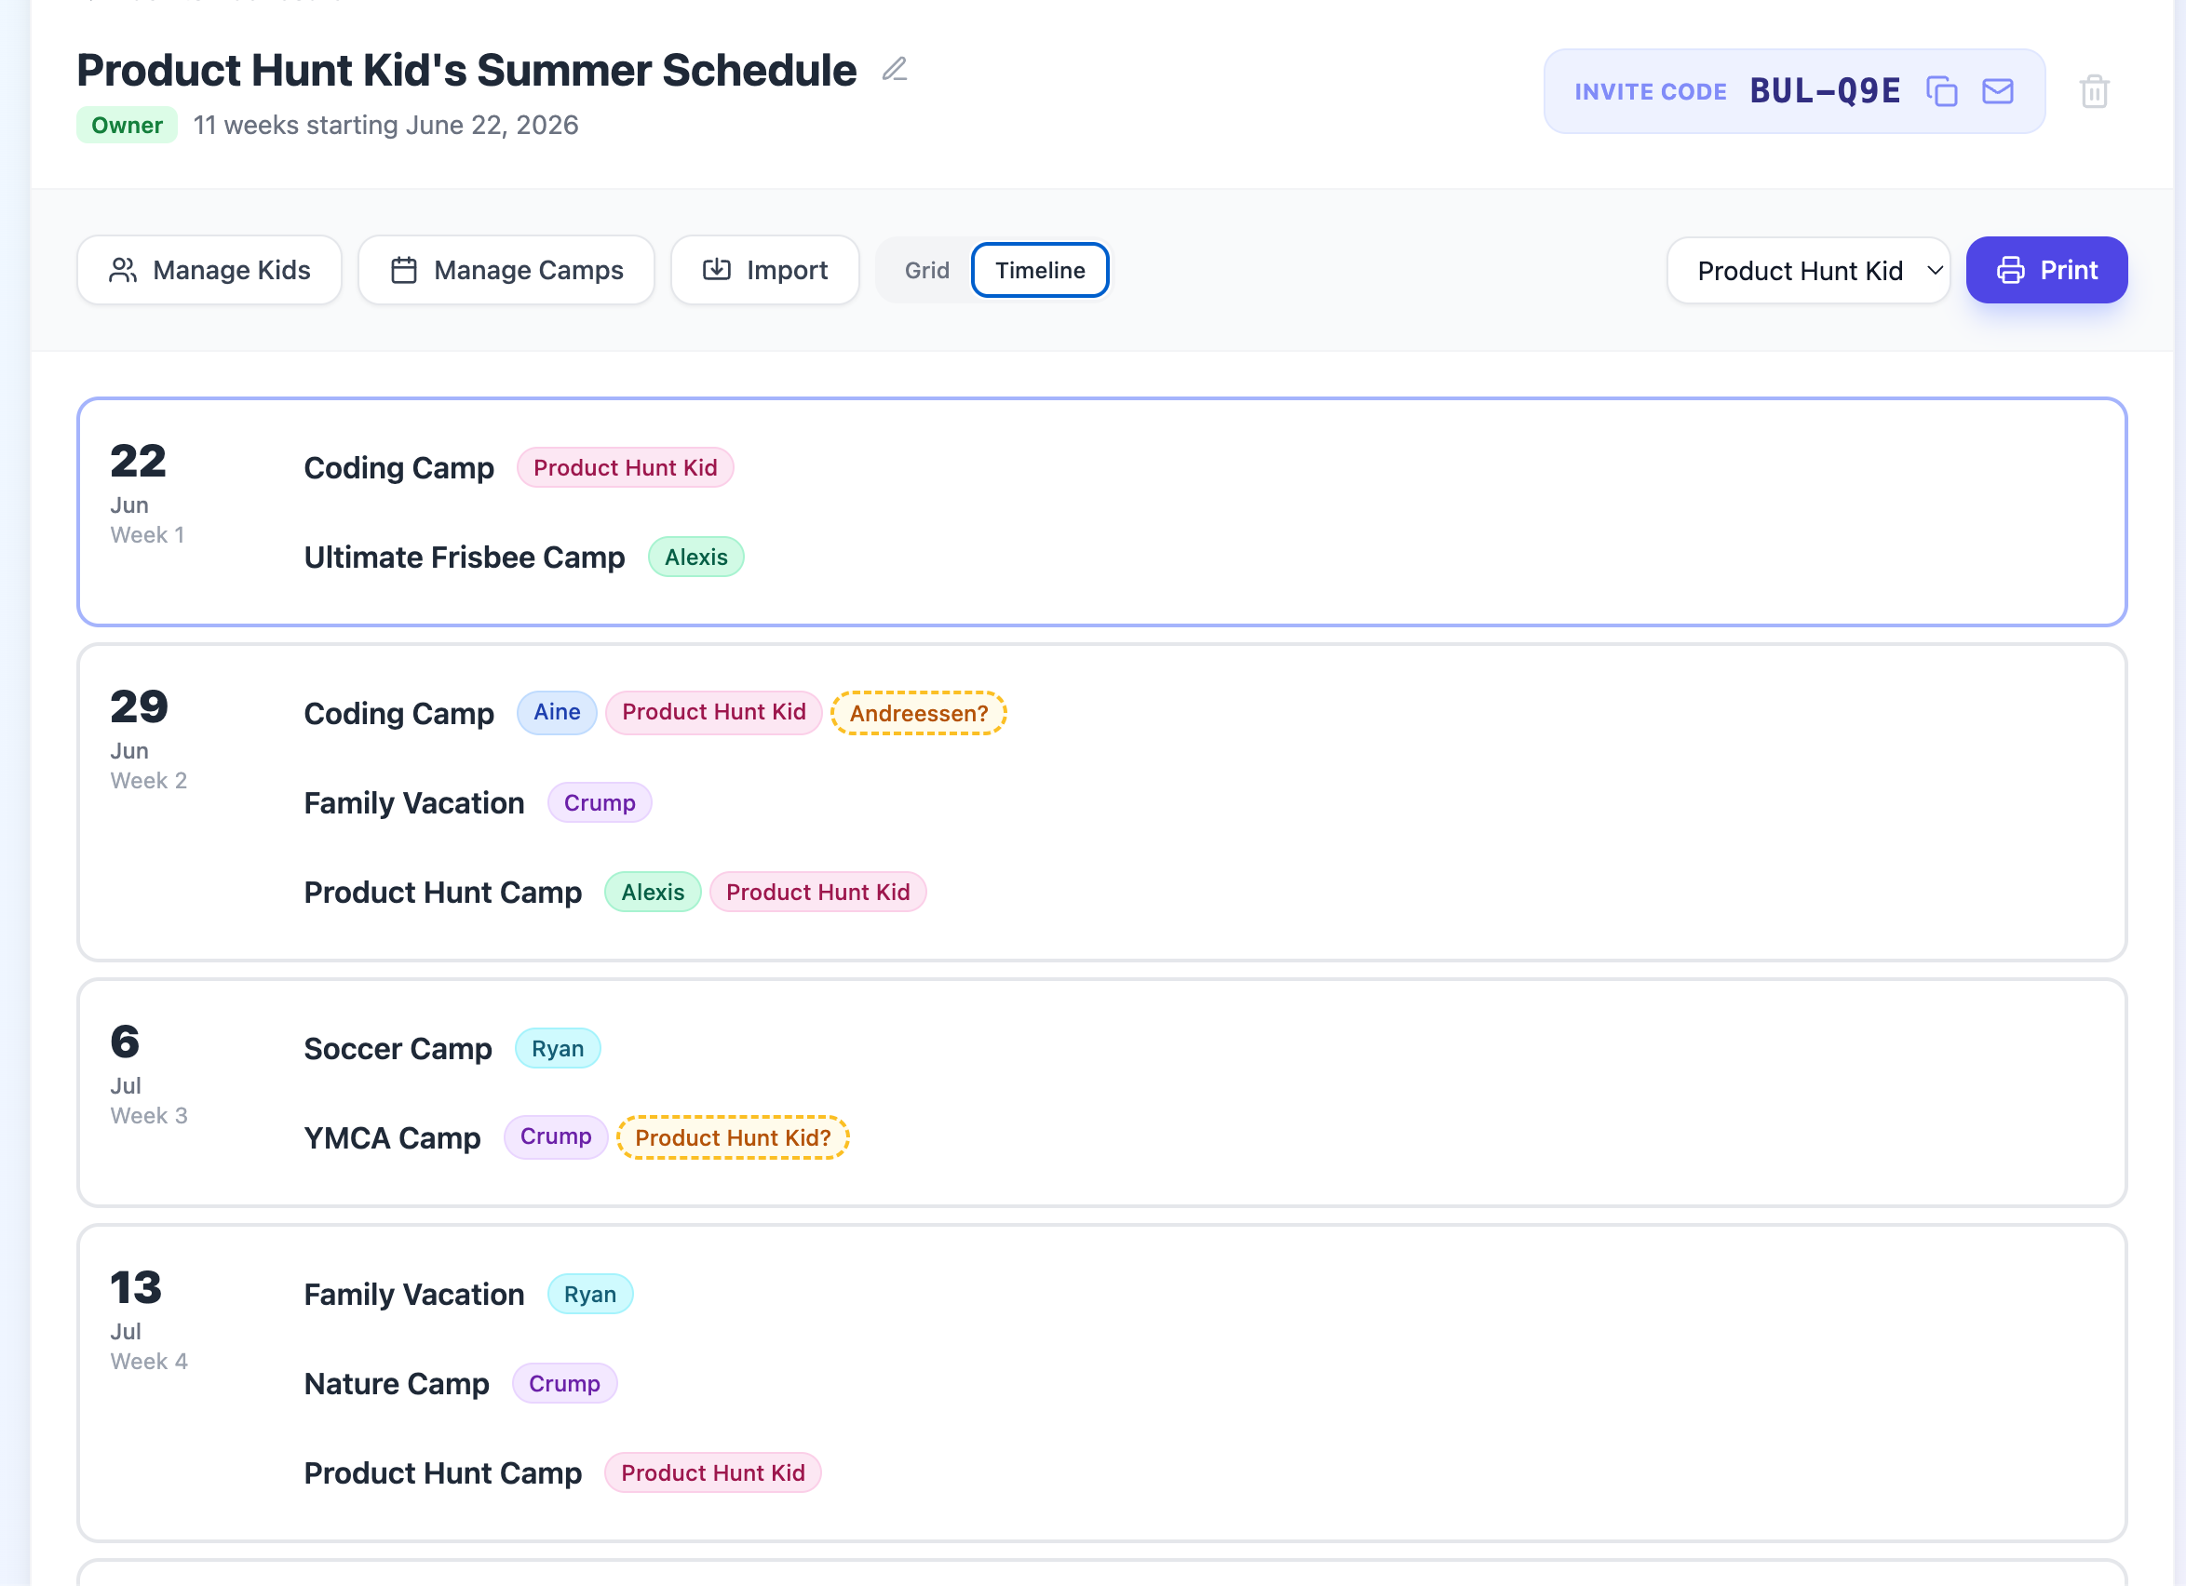The image size is (2186, 1586).
Task: Toggle the Andreessen? tentative tag on Coding Camp
Action: click(x=918, y=713)
